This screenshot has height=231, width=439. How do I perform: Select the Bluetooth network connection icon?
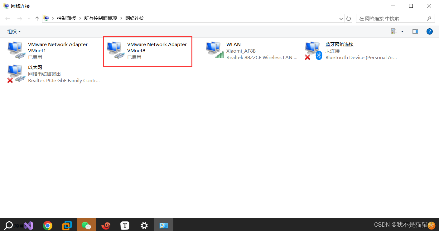[x=313, y=51]
